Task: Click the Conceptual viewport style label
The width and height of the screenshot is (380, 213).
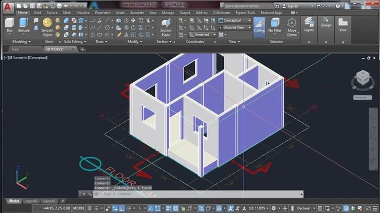Action: 37,58
